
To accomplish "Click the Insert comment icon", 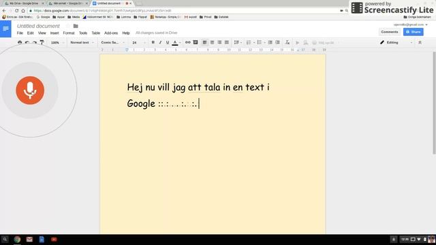I will click(x=196, y=42).
